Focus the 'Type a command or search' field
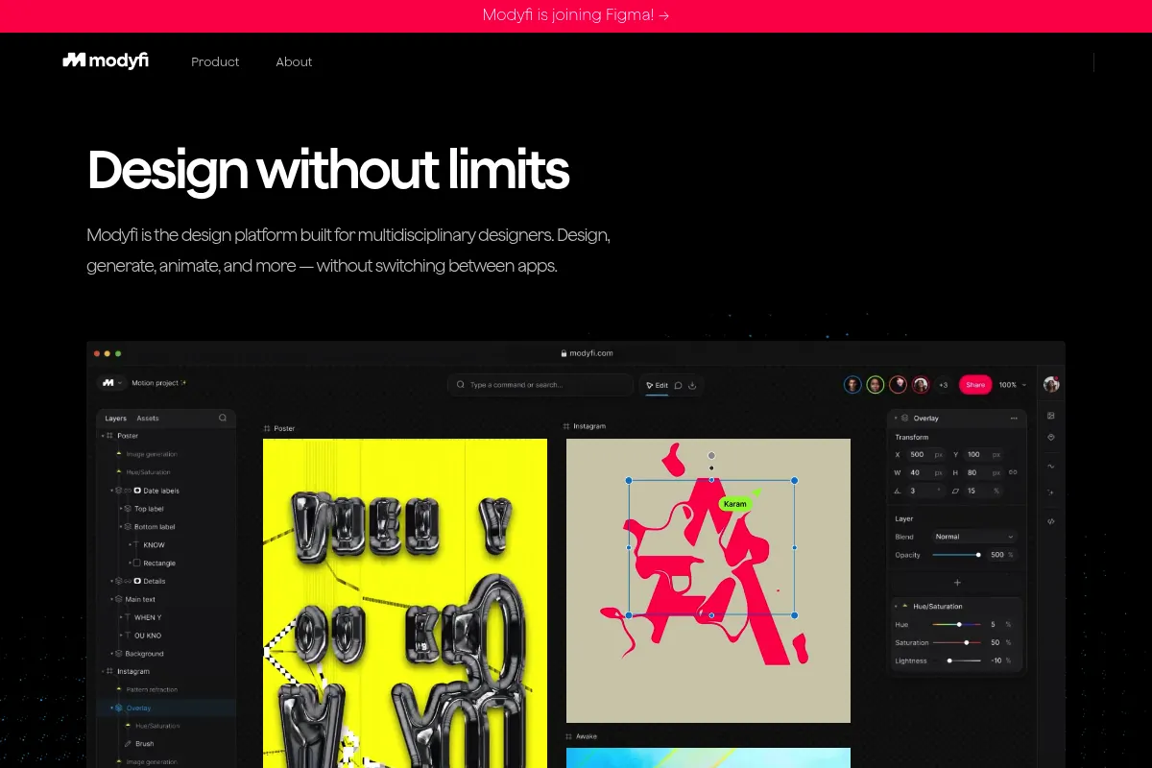This screenshot has width=1152, height=768. pyautogui.click(x=540, y=384)
